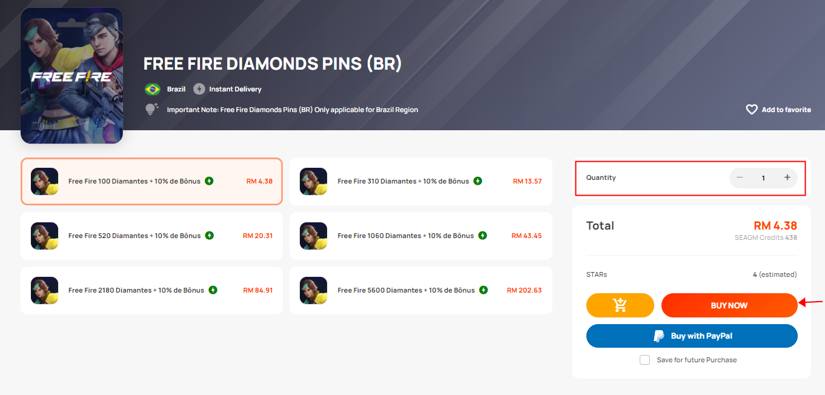Click the PayPal logo icon
Viewport: 825px width, 395px height.
(x=658, y=336)
